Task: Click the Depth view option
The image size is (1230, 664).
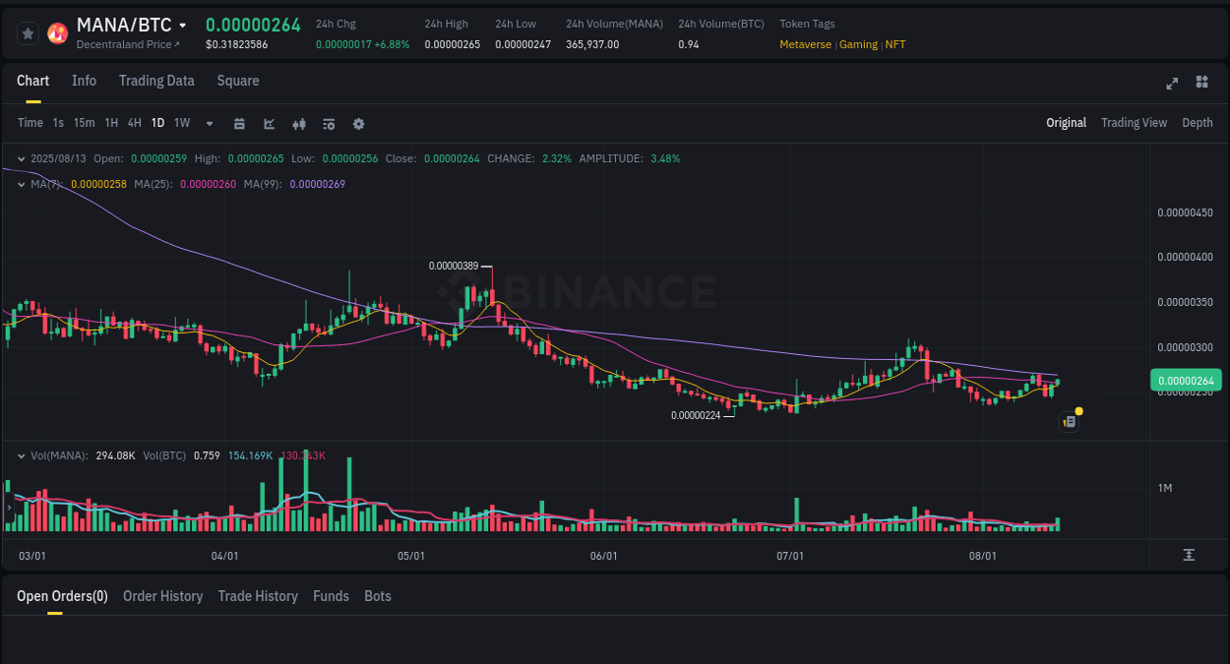Action: [1197, 122]
